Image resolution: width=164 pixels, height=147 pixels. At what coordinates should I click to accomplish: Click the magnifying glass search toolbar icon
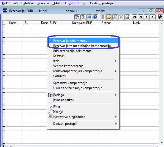click(x=115, y=17)
